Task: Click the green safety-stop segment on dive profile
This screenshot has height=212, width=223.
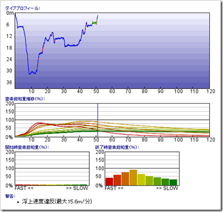Action: click(94, 23)
